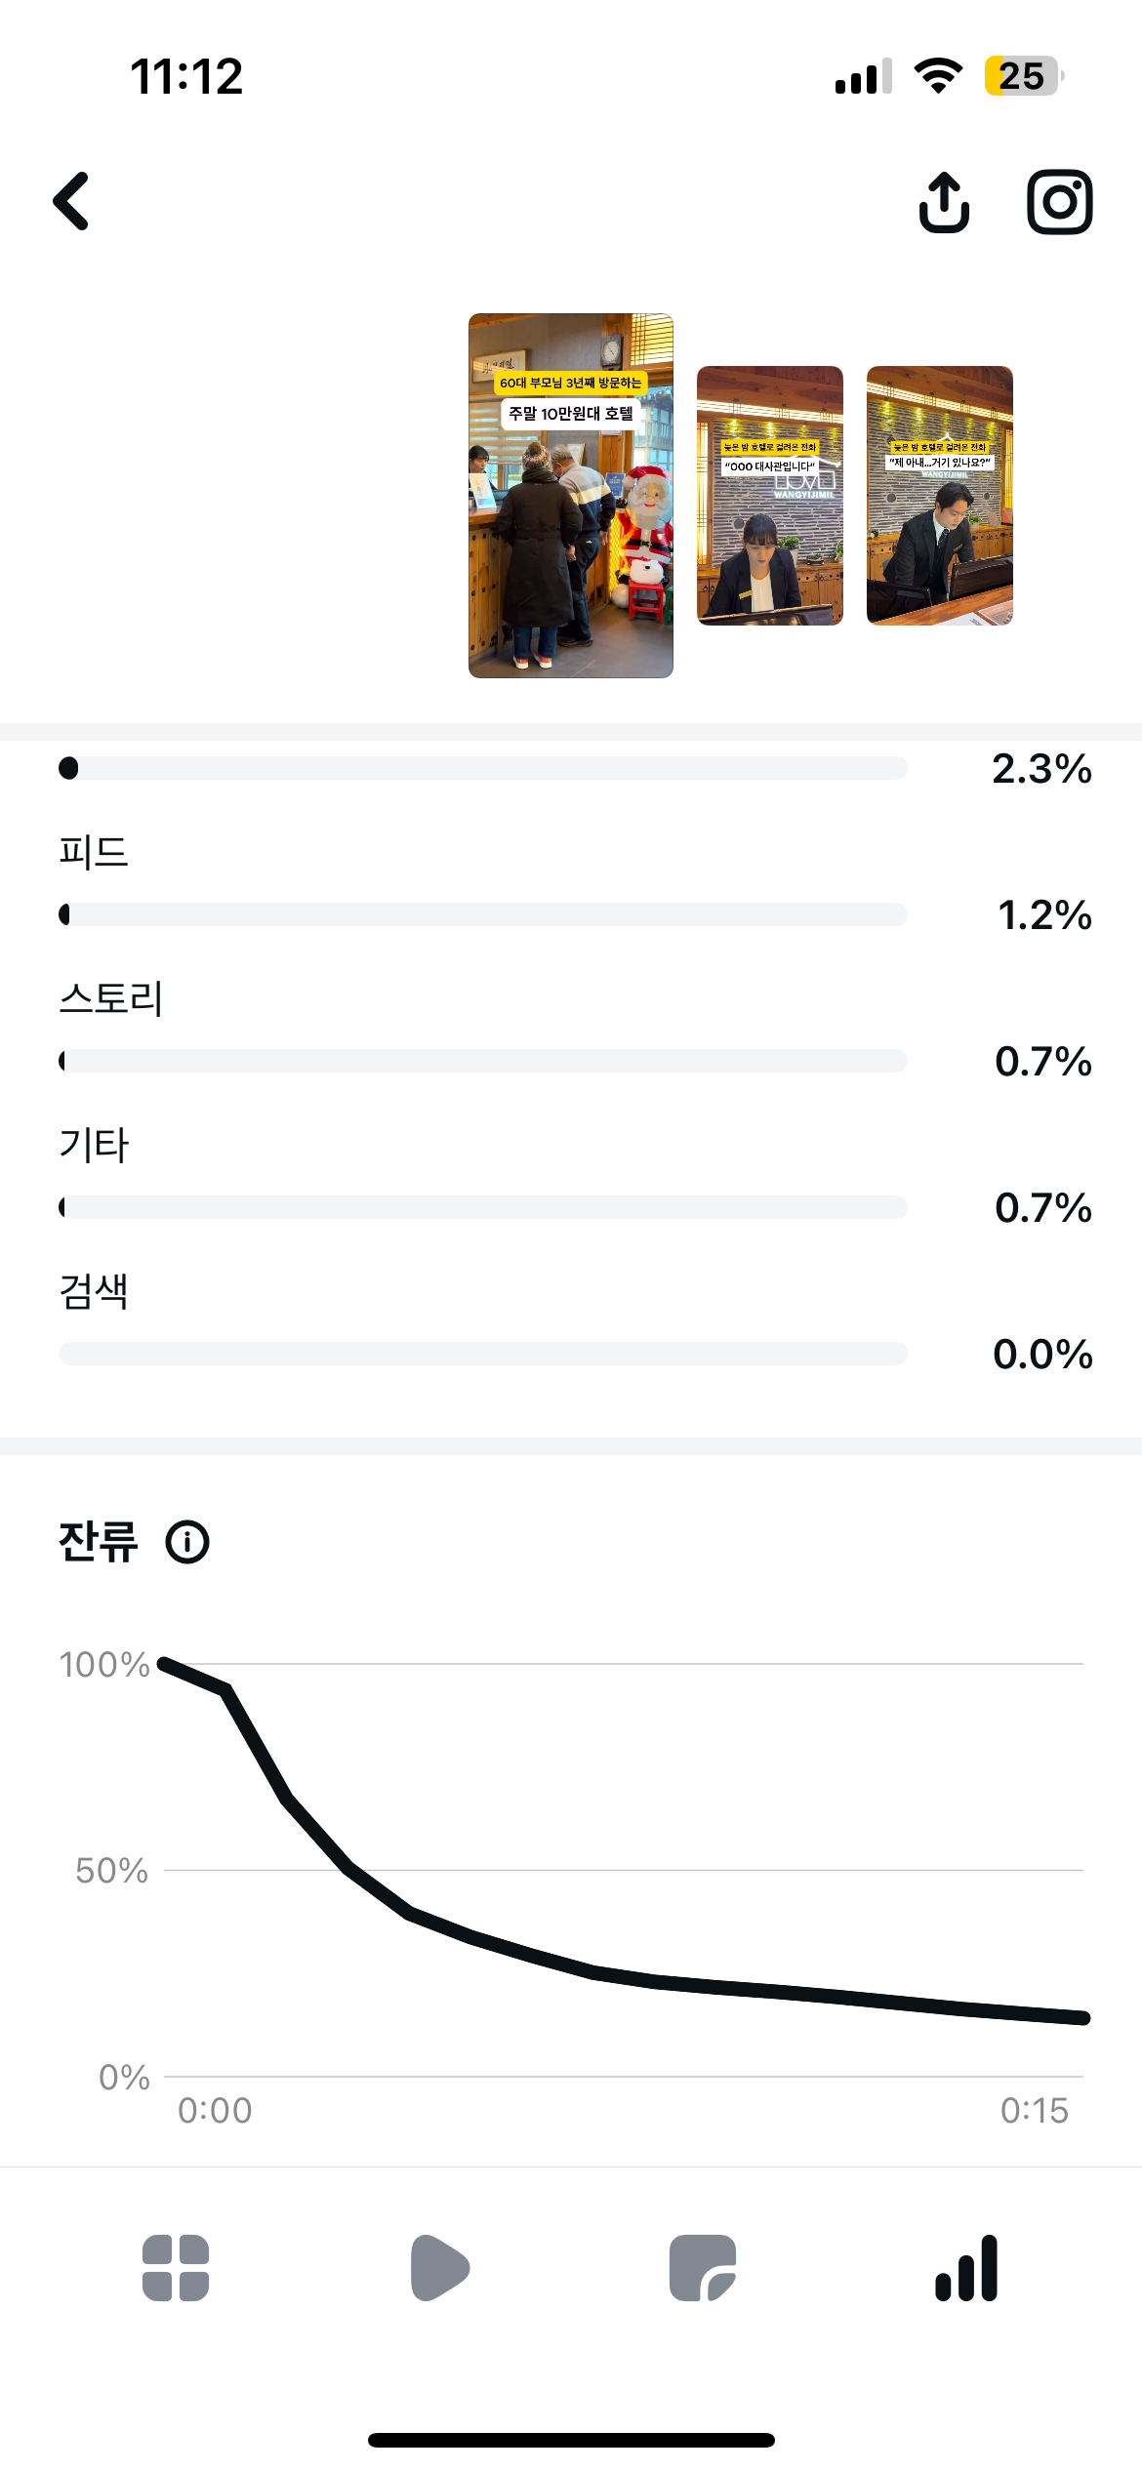Tap the 기타 progress bar

tap(483, 1207)
